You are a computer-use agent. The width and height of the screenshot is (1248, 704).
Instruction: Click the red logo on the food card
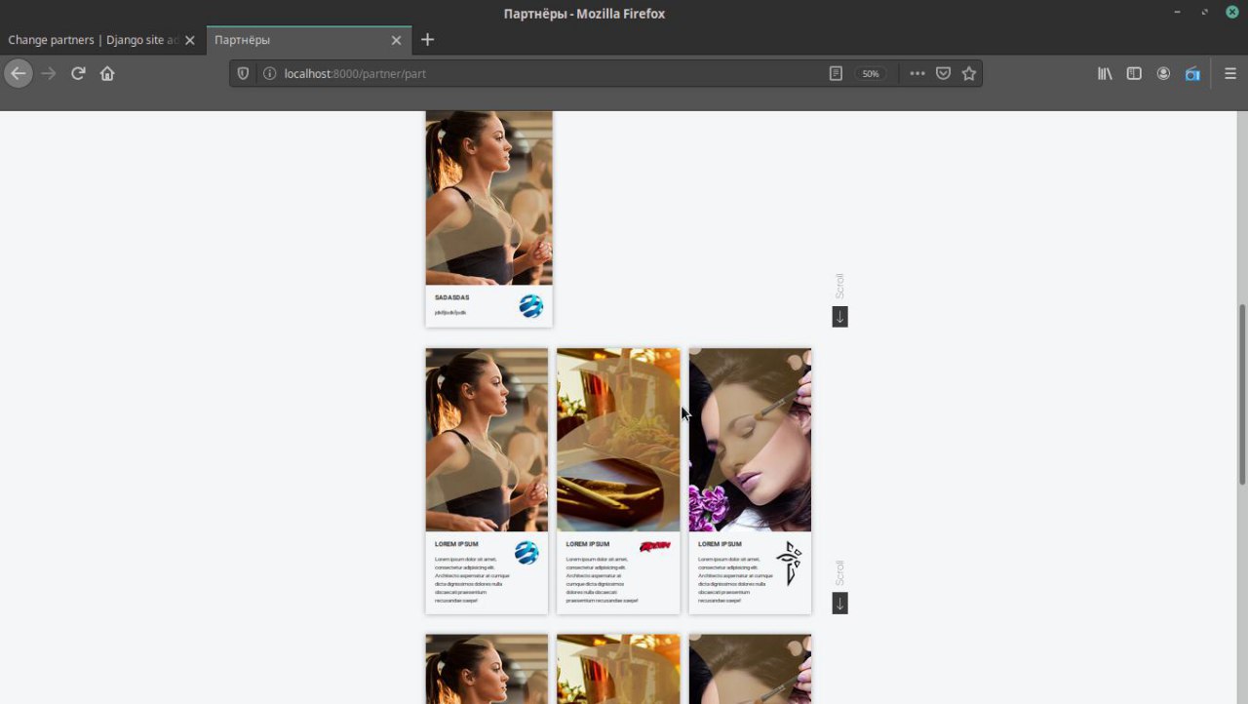[655, 547]
